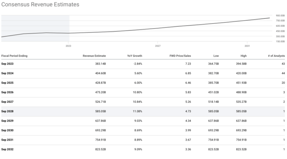This screenshot has width=287, height=159.
Task: Select the Sep 2032 row label
Action: [x=7, y=149]
